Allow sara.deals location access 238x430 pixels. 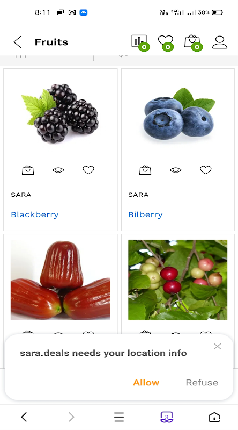146,383
